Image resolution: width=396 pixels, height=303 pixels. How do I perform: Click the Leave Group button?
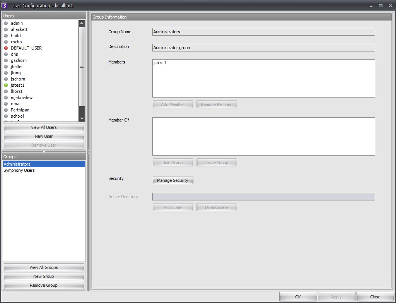217,163
